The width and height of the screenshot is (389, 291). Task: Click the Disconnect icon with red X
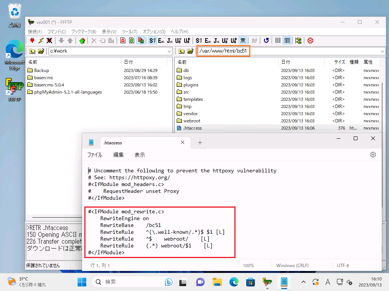49,41
